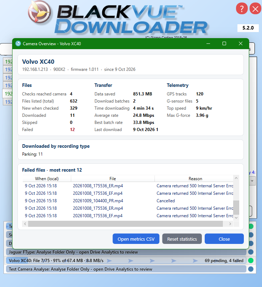262x287 pixels.
Task: Click the blue Close button
Action: 224,239
